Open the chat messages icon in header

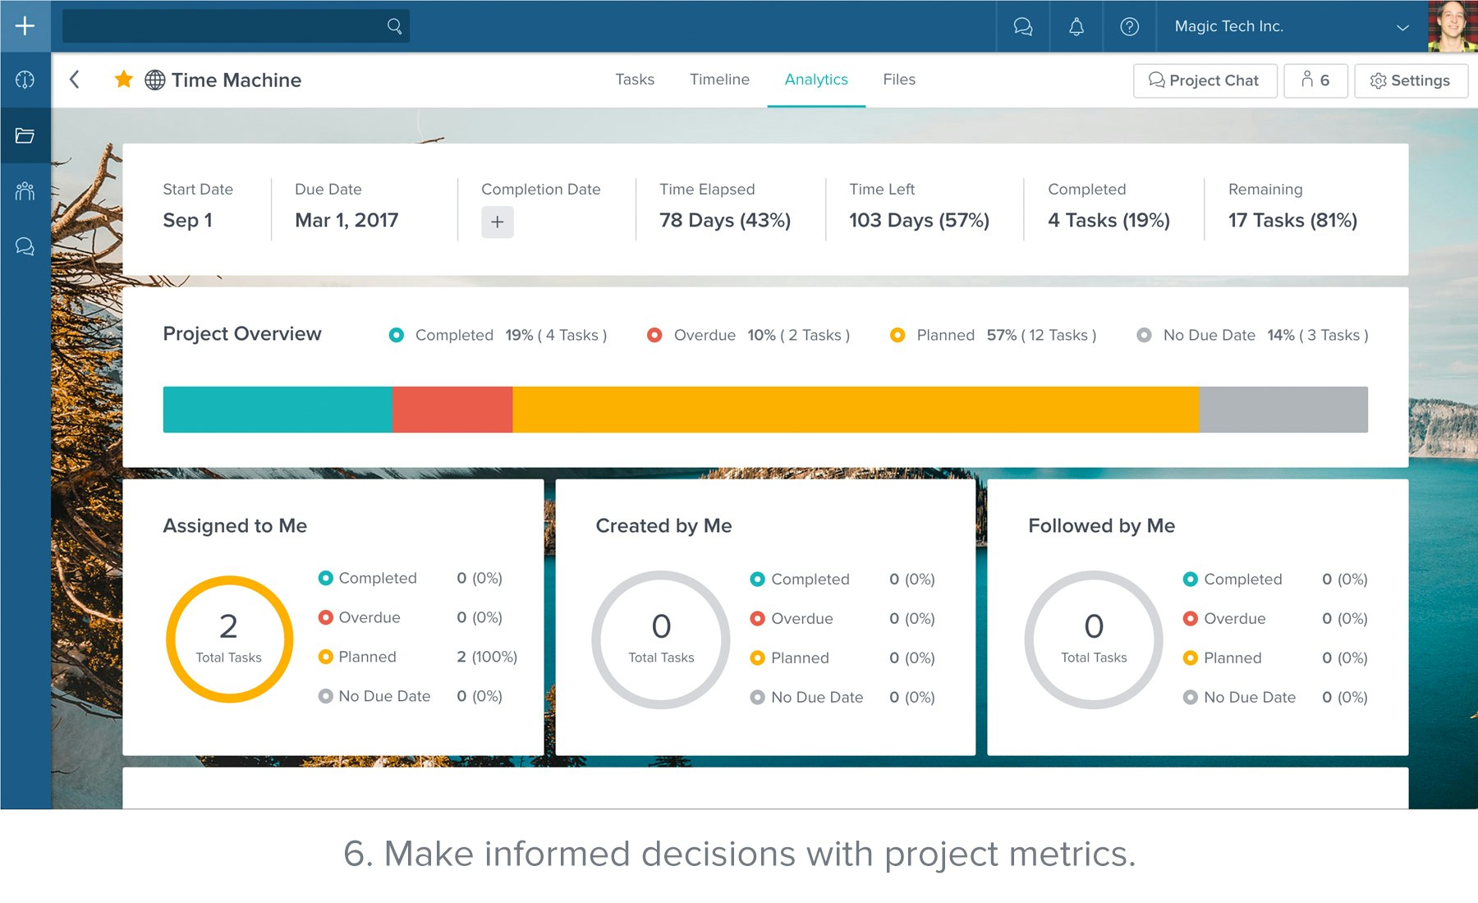(x=1023, y=26)
